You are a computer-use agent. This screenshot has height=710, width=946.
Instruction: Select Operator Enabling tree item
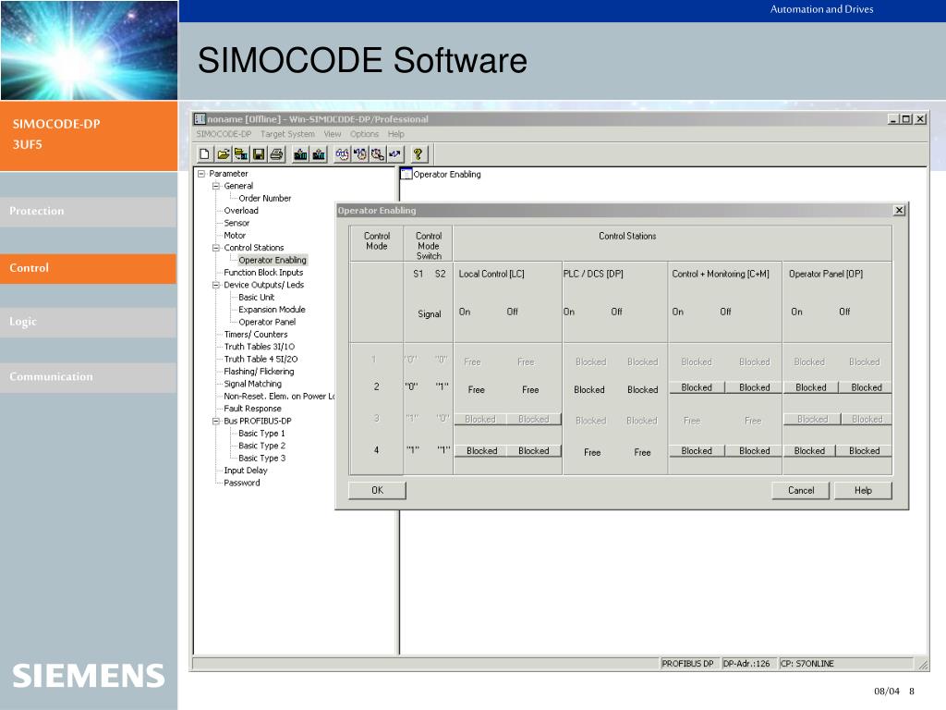tap(273, 260)
